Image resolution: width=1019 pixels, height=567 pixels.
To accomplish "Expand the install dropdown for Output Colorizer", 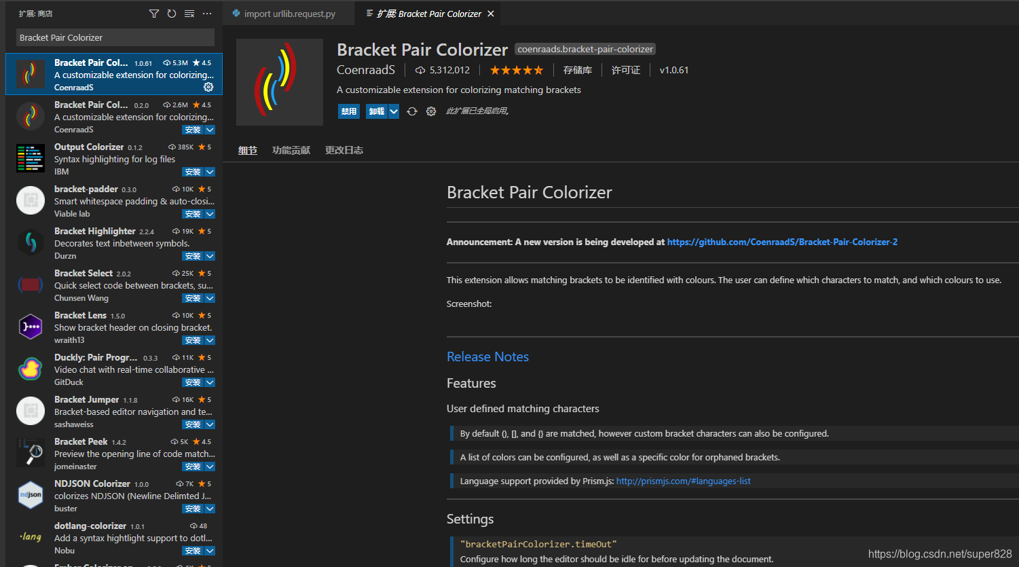I will tap(210, 172).
